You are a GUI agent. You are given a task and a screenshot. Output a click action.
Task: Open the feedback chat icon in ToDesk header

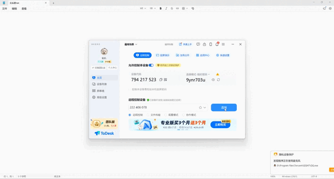pos(198,44)
